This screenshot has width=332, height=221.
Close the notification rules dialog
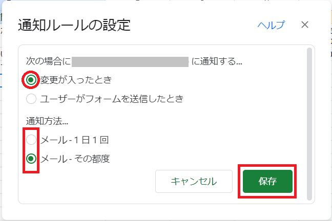pyautogui.click(x=305, y=25)
